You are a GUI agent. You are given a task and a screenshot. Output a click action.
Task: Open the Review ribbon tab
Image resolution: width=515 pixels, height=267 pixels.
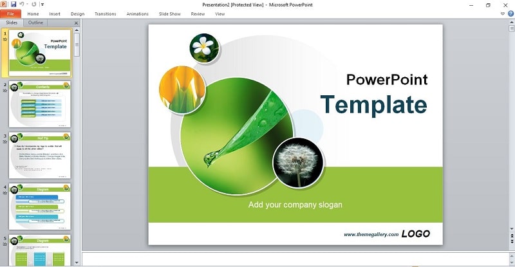coord(198,14)
